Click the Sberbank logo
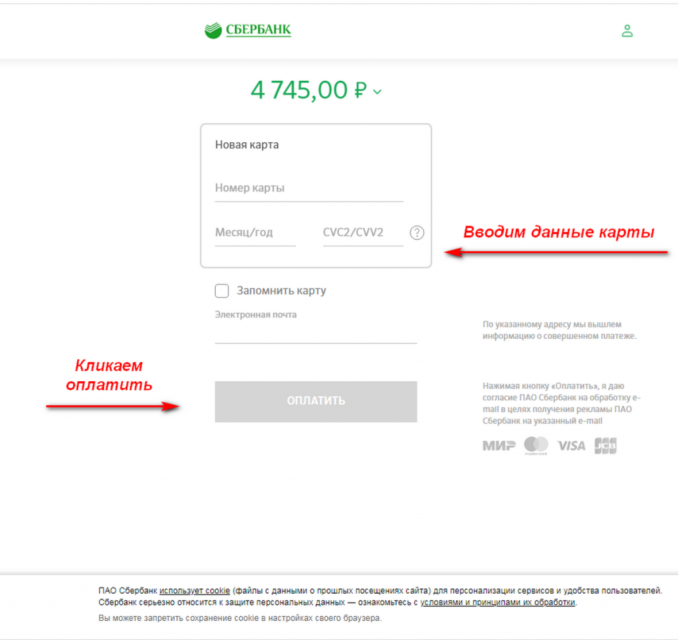Image resolution: width=678 pixels, height=640 pixels. click(248, 30)
